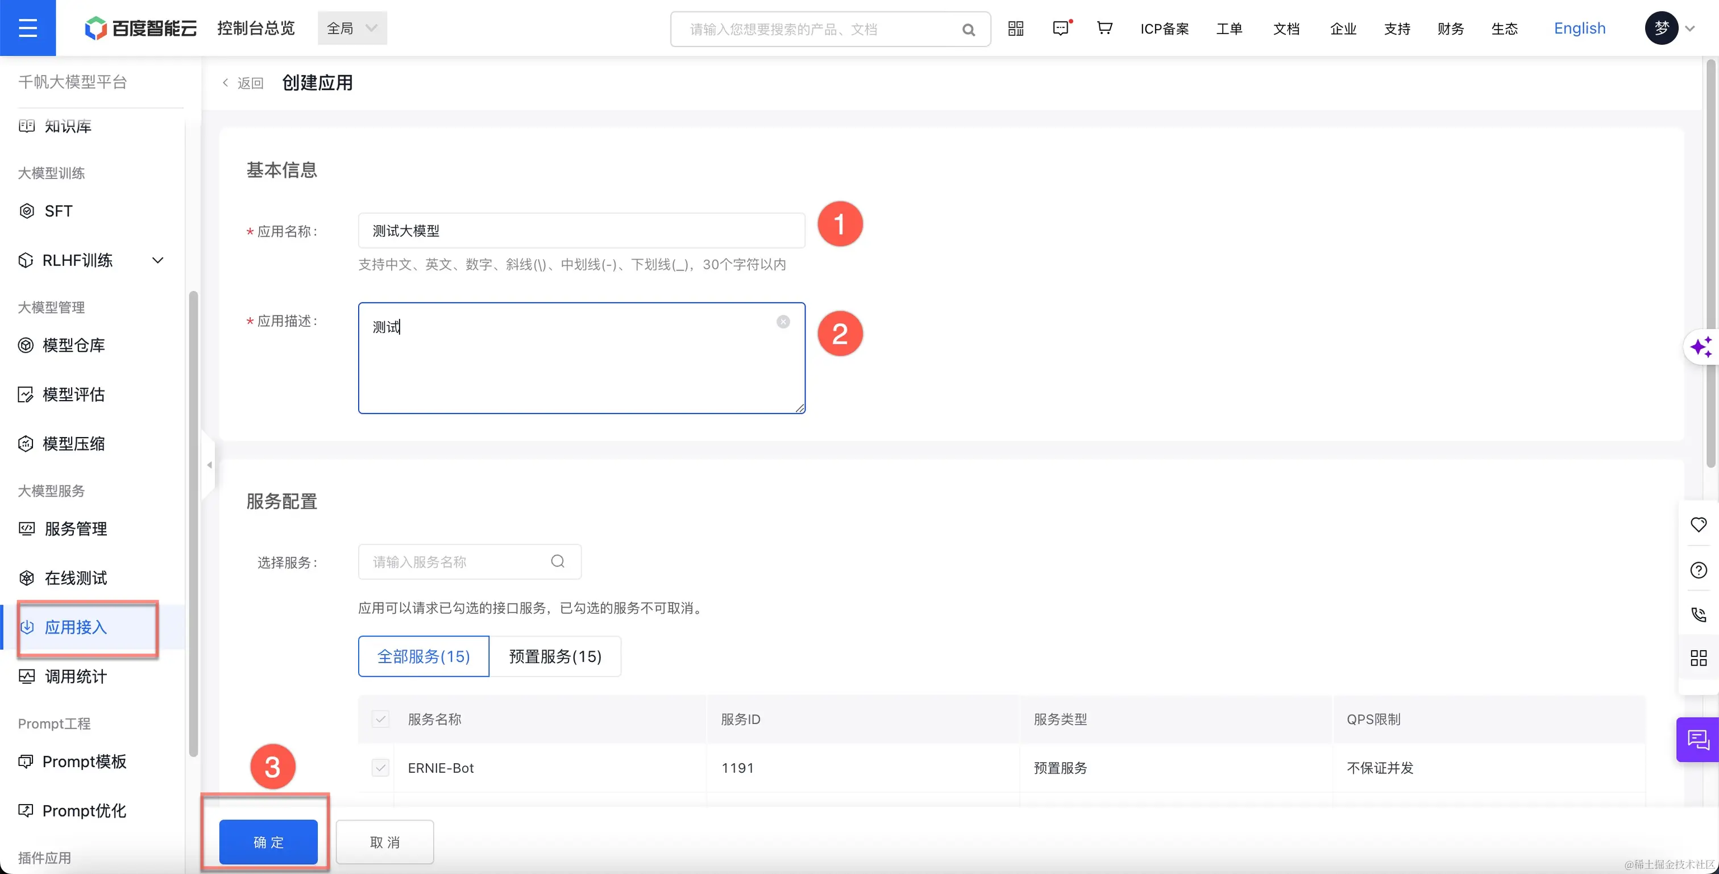The image size is (1719, 874).
Task: Click the phone contact icon
Action: pyautogui.click(x=1699, y=614)
